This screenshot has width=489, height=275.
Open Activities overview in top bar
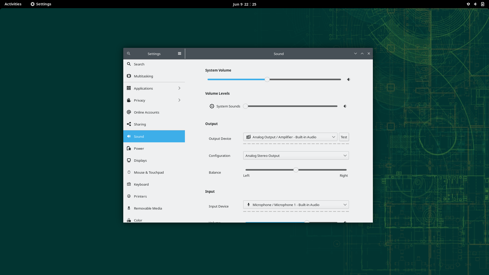(13, 4)
